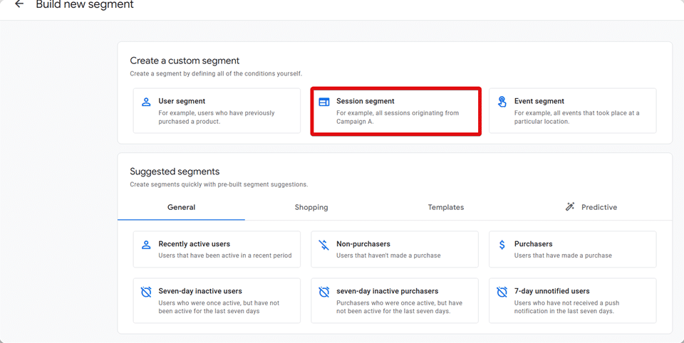Click text 'all sessions originating from Campaign A'
This screenshot has width=684, height=343.
pyautogui.click(x=398, y=117)
